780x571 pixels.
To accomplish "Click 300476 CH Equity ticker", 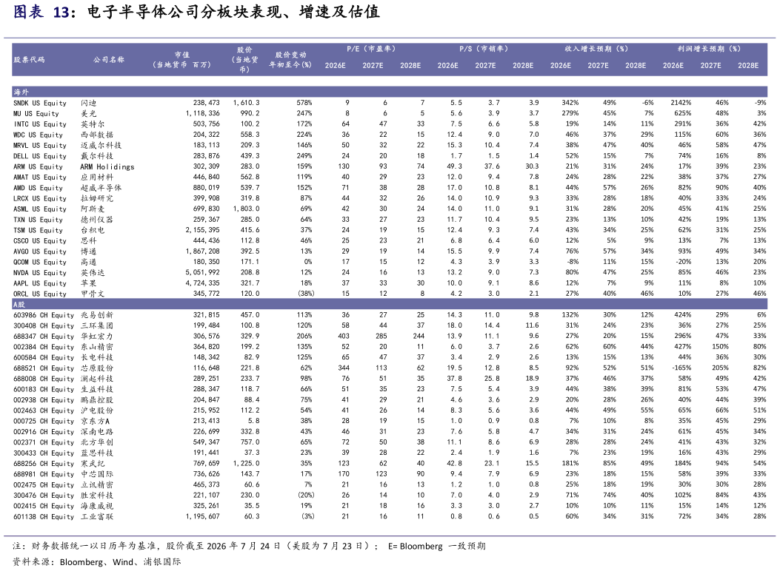I will pyautogui.click(x=44, y=496).
